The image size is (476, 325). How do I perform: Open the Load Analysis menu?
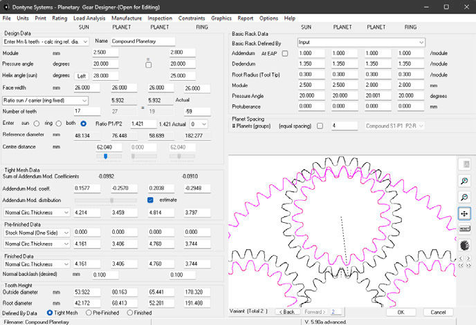(89, 18)
